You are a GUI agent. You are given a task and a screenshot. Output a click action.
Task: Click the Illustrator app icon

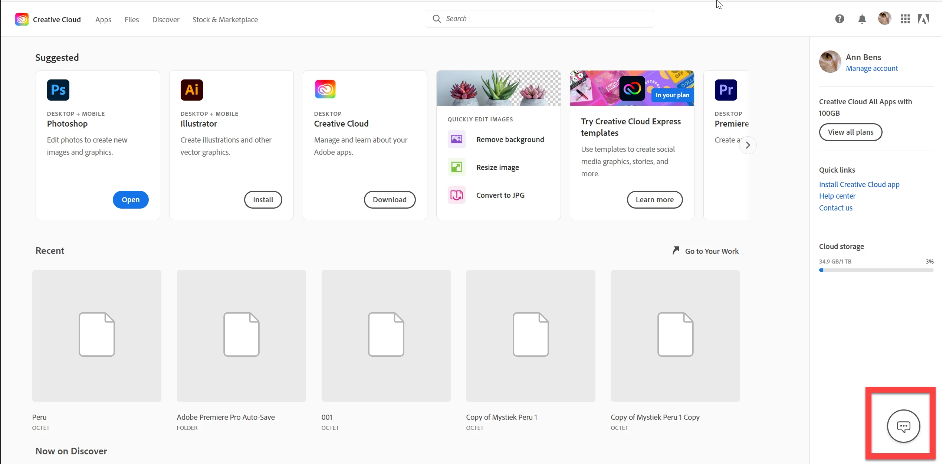pyautogui.click(x=191, y=90)
